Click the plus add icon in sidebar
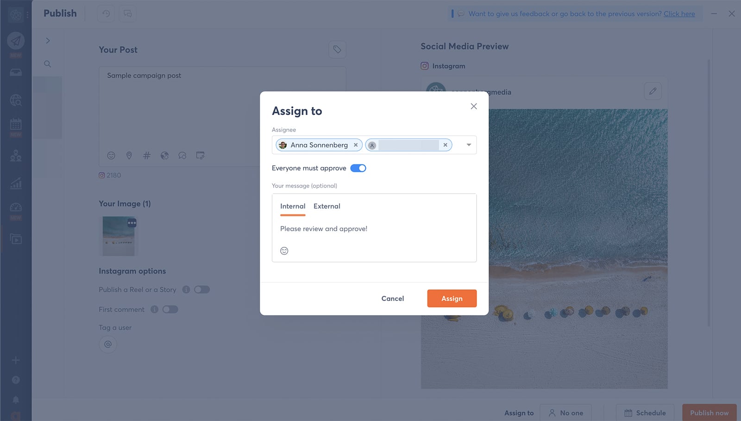 coord(16,360)
